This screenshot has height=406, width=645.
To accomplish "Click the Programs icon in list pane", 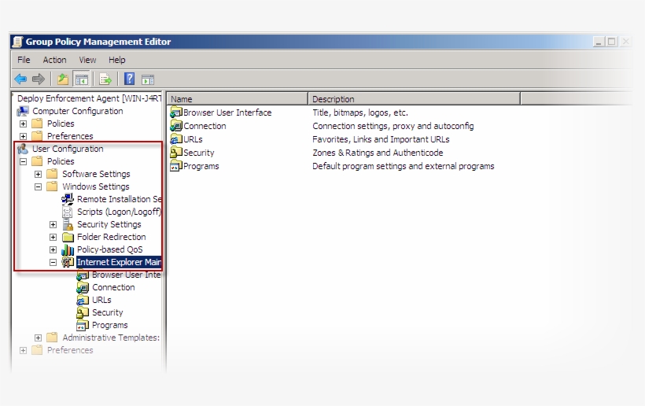I will (x=176, y=166).
